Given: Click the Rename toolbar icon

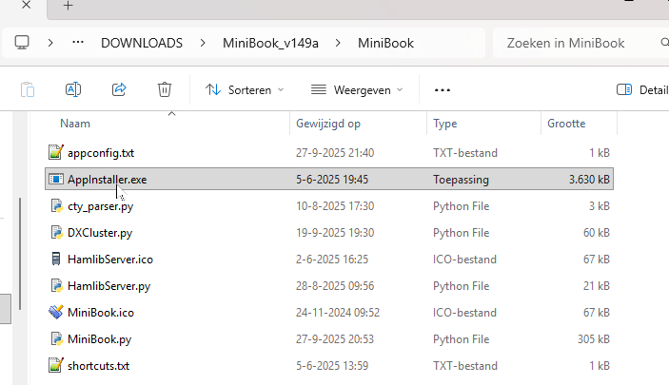Looking at the screenshot, I should (73, 89).
